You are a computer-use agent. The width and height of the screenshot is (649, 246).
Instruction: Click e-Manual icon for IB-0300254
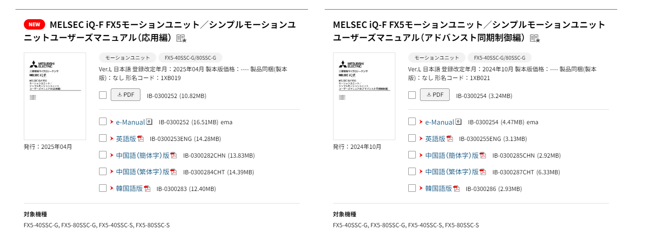click(458, 122)
